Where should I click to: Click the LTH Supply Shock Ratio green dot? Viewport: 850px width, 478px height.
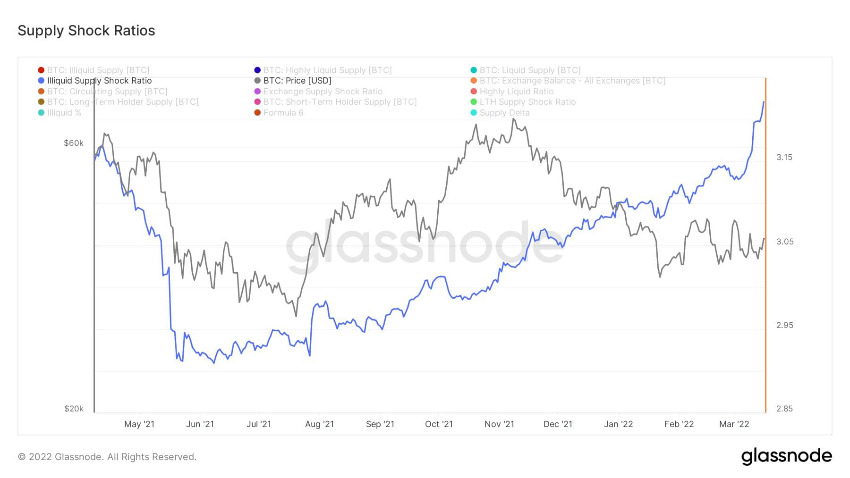point(474,102)
